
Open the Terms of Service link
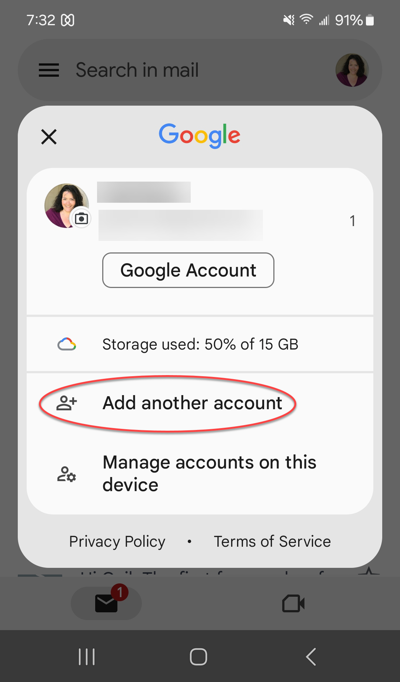pyautogui.click(x=272, y=542)
